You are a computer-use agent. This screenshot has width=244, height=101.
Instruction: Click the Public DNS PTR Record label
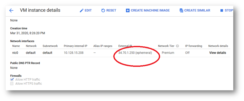point(25,63)
